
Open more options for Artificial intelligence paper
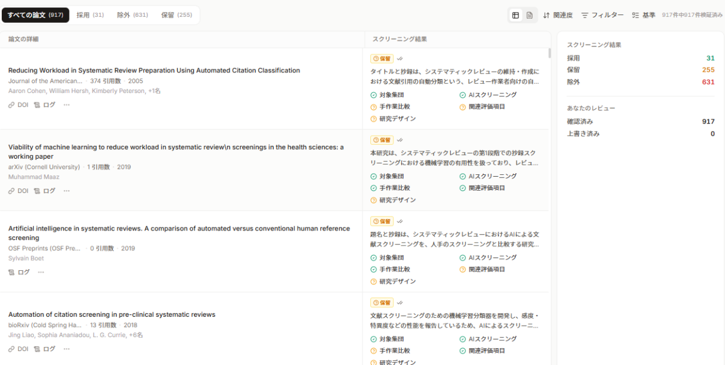41,272
